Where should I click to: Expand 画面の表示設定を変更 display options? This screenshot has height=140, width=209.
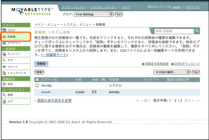click(x=54, y=101)
